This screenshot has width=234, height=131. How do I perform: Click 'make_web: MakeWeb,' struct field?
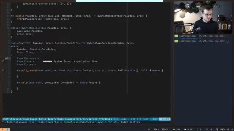(x=30, y=31)
